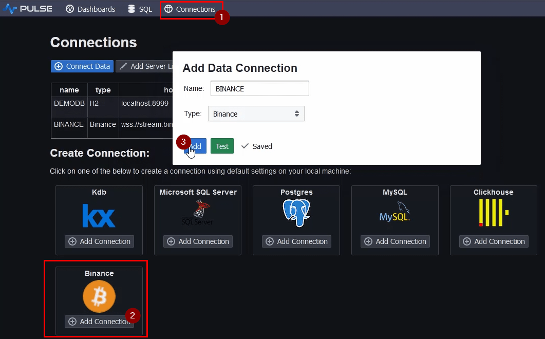Add a Clickhouse connection
545x339 pixels.
tap(494, 241)
